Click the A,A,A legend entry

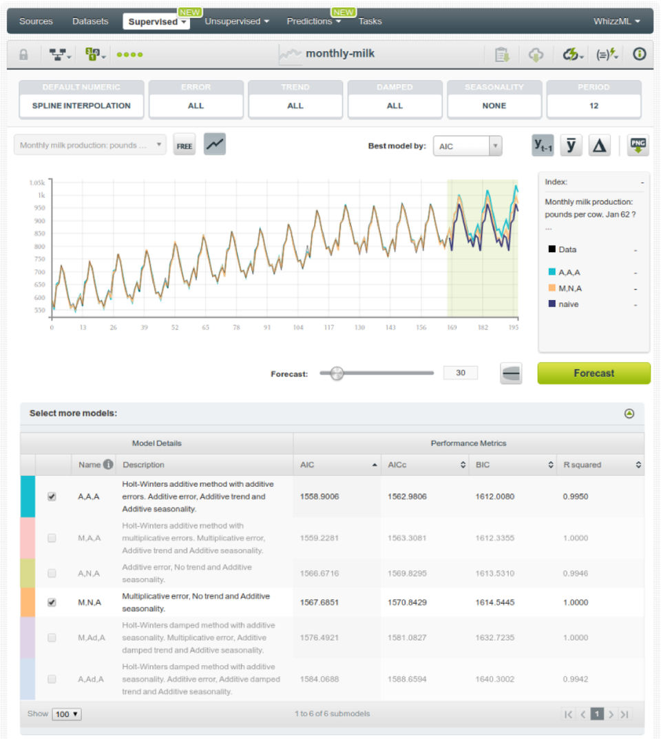pyautogui.click(x=564, y=272)
